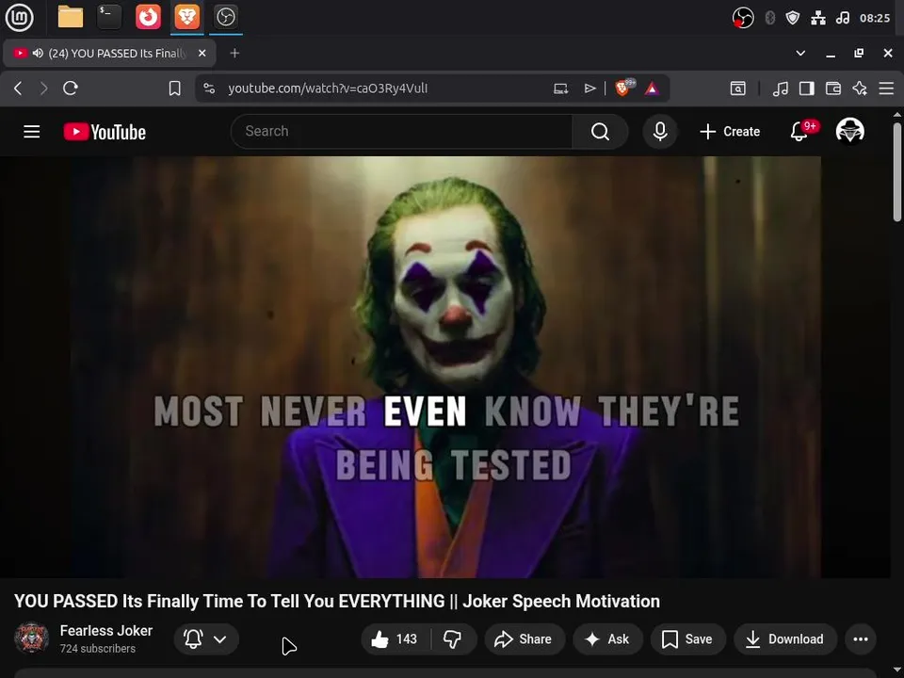Open YouTube notifications bell
Viewport: 904px width, 678px height.
(x=799, y=132)
